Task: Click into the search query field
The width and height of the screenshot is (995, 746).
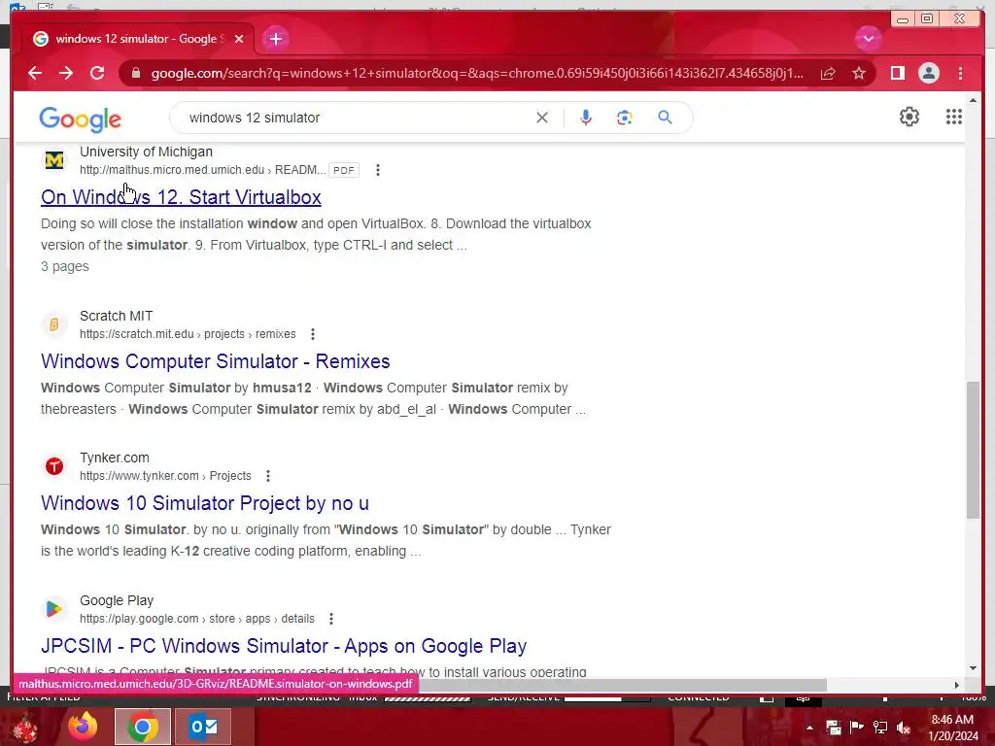Action: 356,118
